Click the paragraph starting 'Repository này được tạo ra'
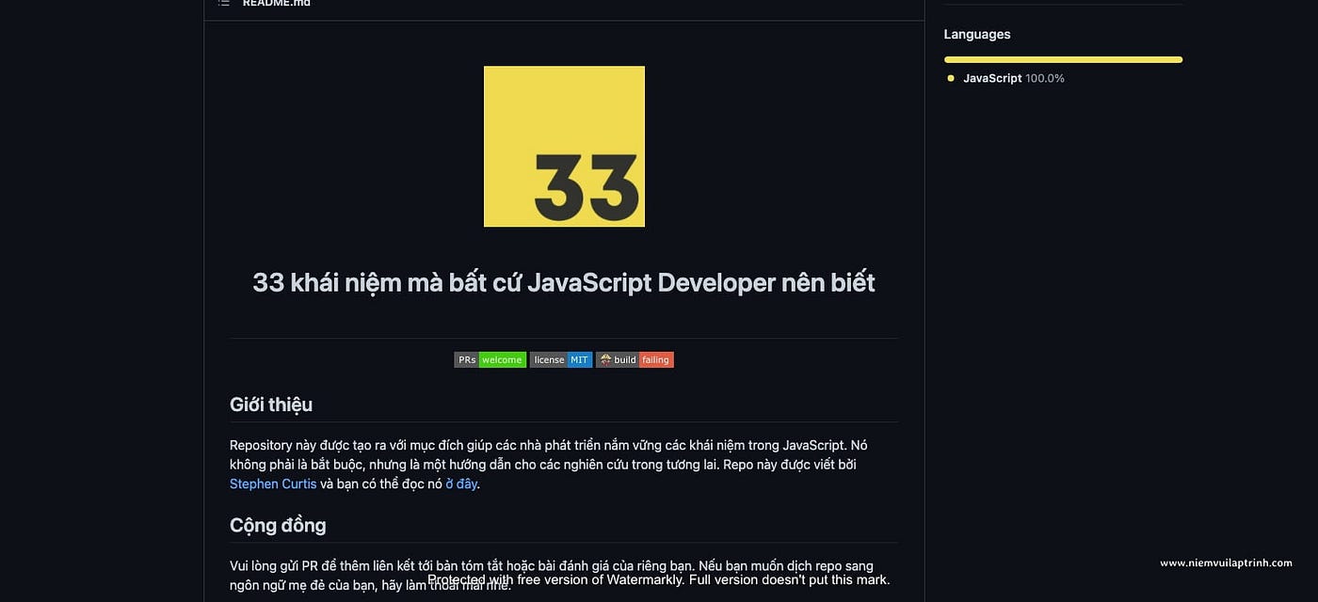The width and height of the screenshot is (1318, 602). coord(549,465)
